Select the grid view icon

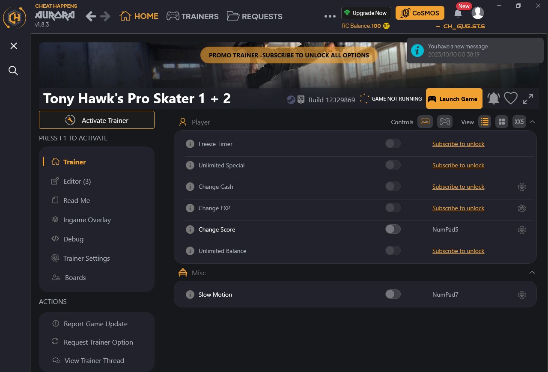coord(502,122)
